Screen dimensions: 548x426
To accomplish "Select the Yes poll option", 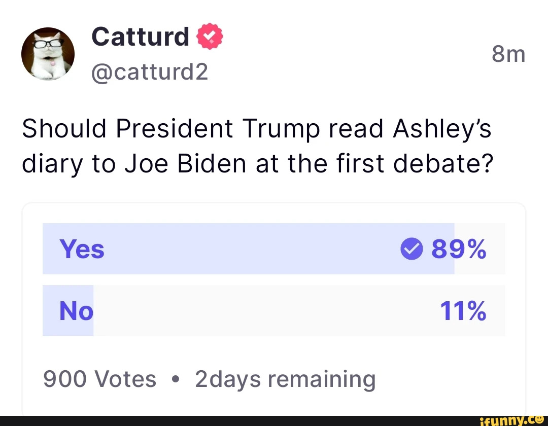I will coord(274,248).
